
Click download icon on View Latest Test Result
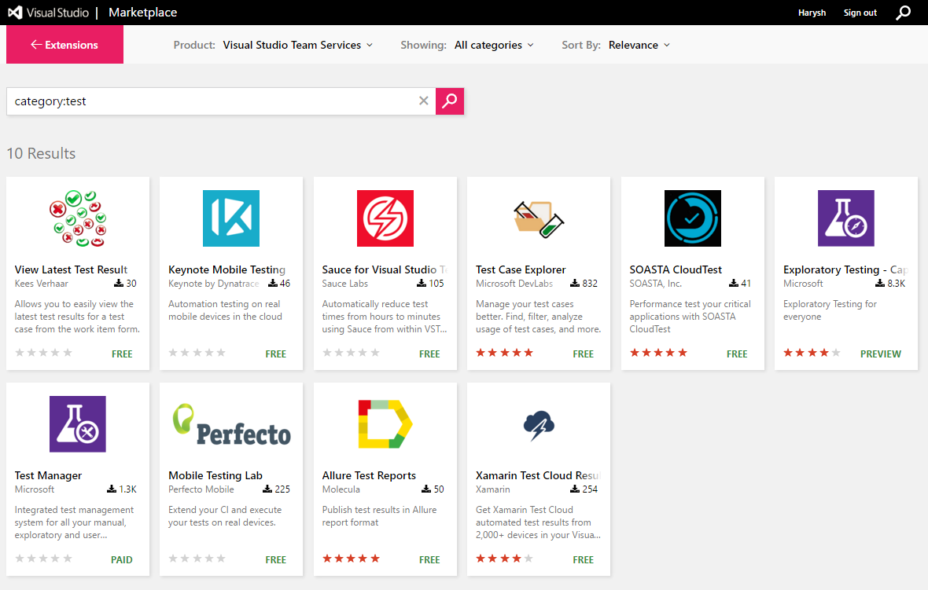coord(119,283)
